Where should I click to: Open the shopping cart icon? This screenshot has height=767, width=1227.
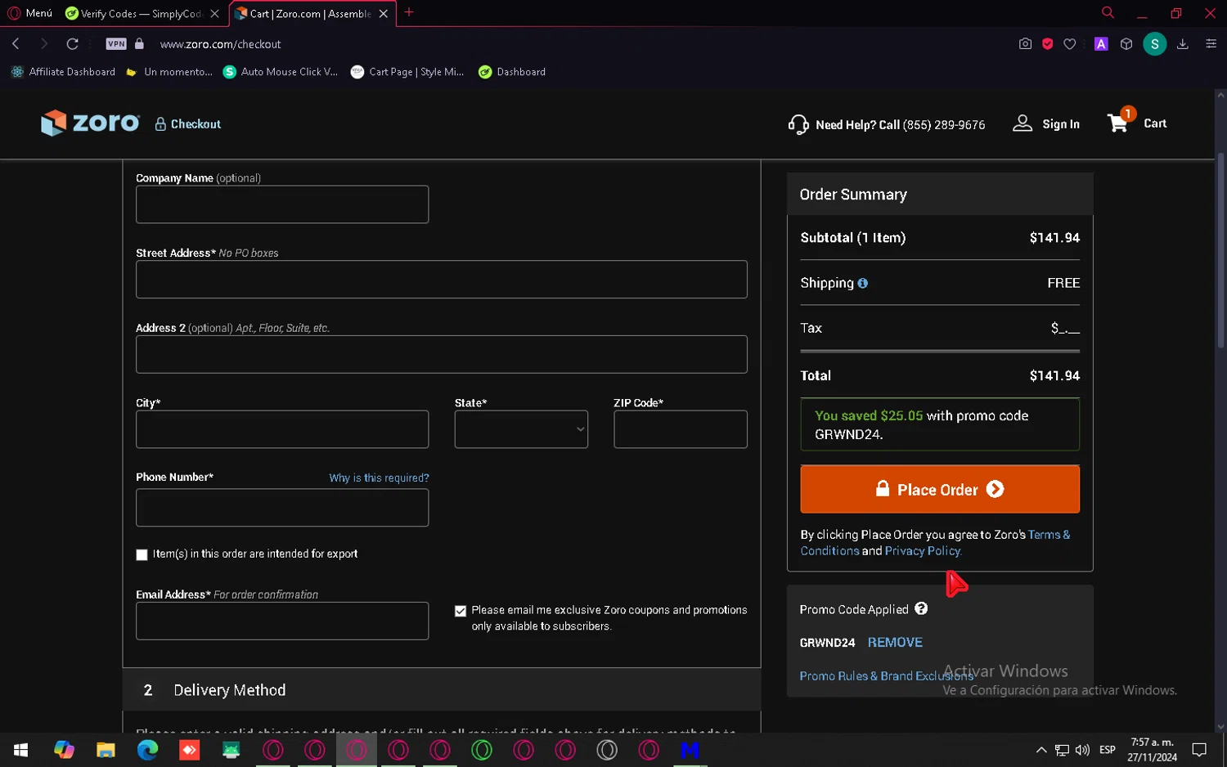pyautogui.click(x=1118, y=123)
